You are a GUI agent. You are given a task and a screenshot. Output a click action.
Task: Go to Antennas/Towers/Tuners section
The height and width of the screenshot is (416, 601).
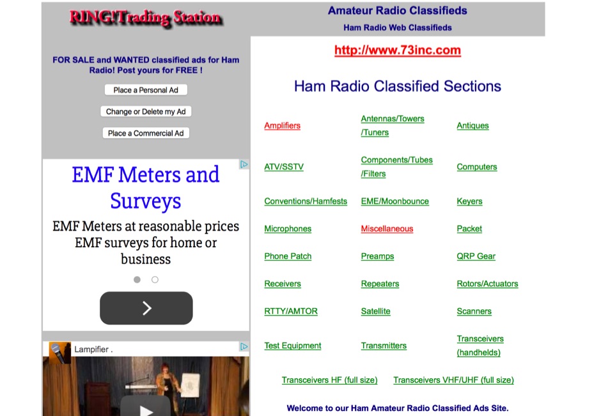tap(392, 119)
